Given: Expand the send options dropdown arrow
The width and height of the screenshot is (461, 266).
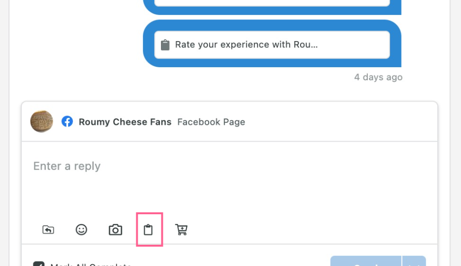Looking at the screenshot, I should click(x=414, y=261).
